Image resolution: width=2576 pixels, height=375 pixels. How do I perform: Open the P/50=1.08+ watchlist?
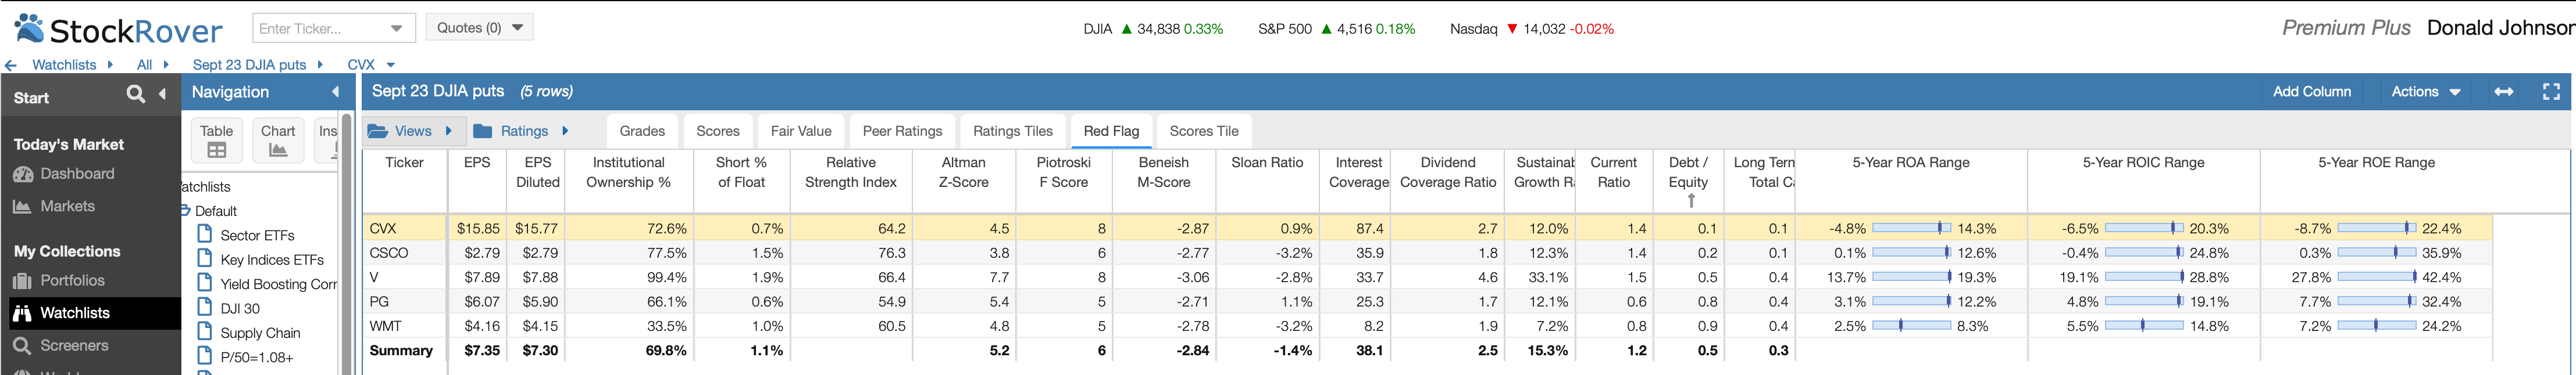tap(257, 358)
